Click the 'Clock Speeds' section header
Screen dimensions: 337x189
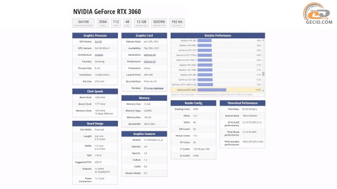[x=95, y=91]
